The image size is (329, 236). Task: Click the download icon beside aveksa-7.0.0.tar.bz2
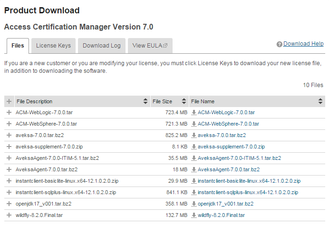pos(194,135)
